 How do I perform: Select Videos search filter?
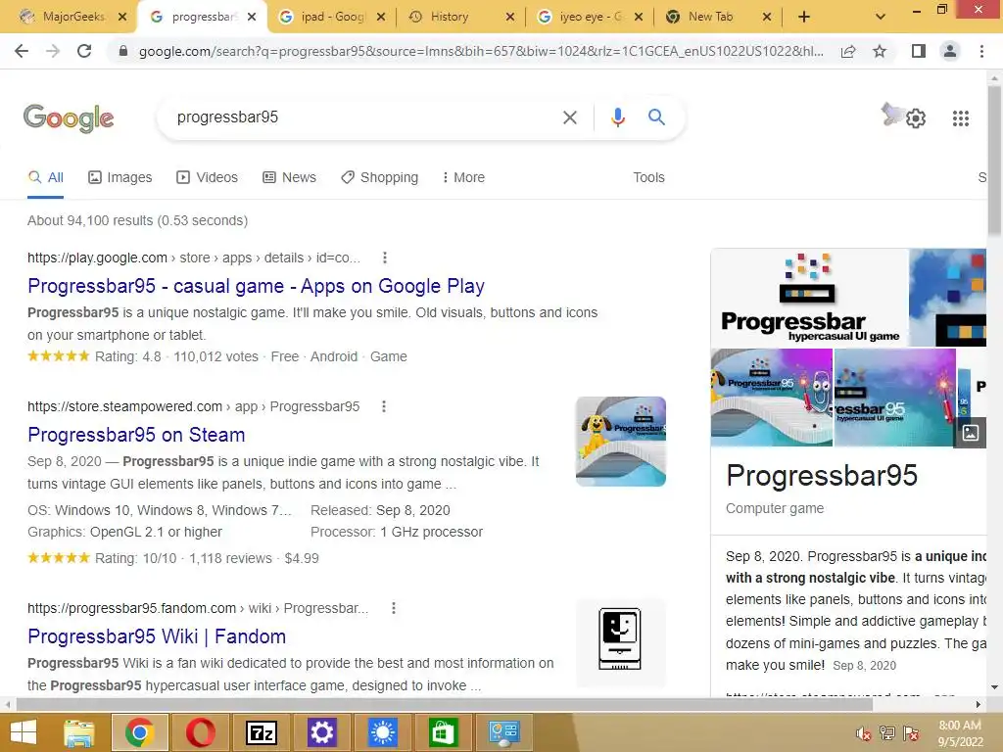(208, 177)
